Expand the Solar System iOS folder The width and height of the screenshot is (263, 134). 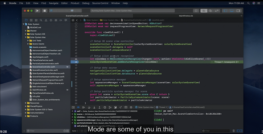pos(26,34)
